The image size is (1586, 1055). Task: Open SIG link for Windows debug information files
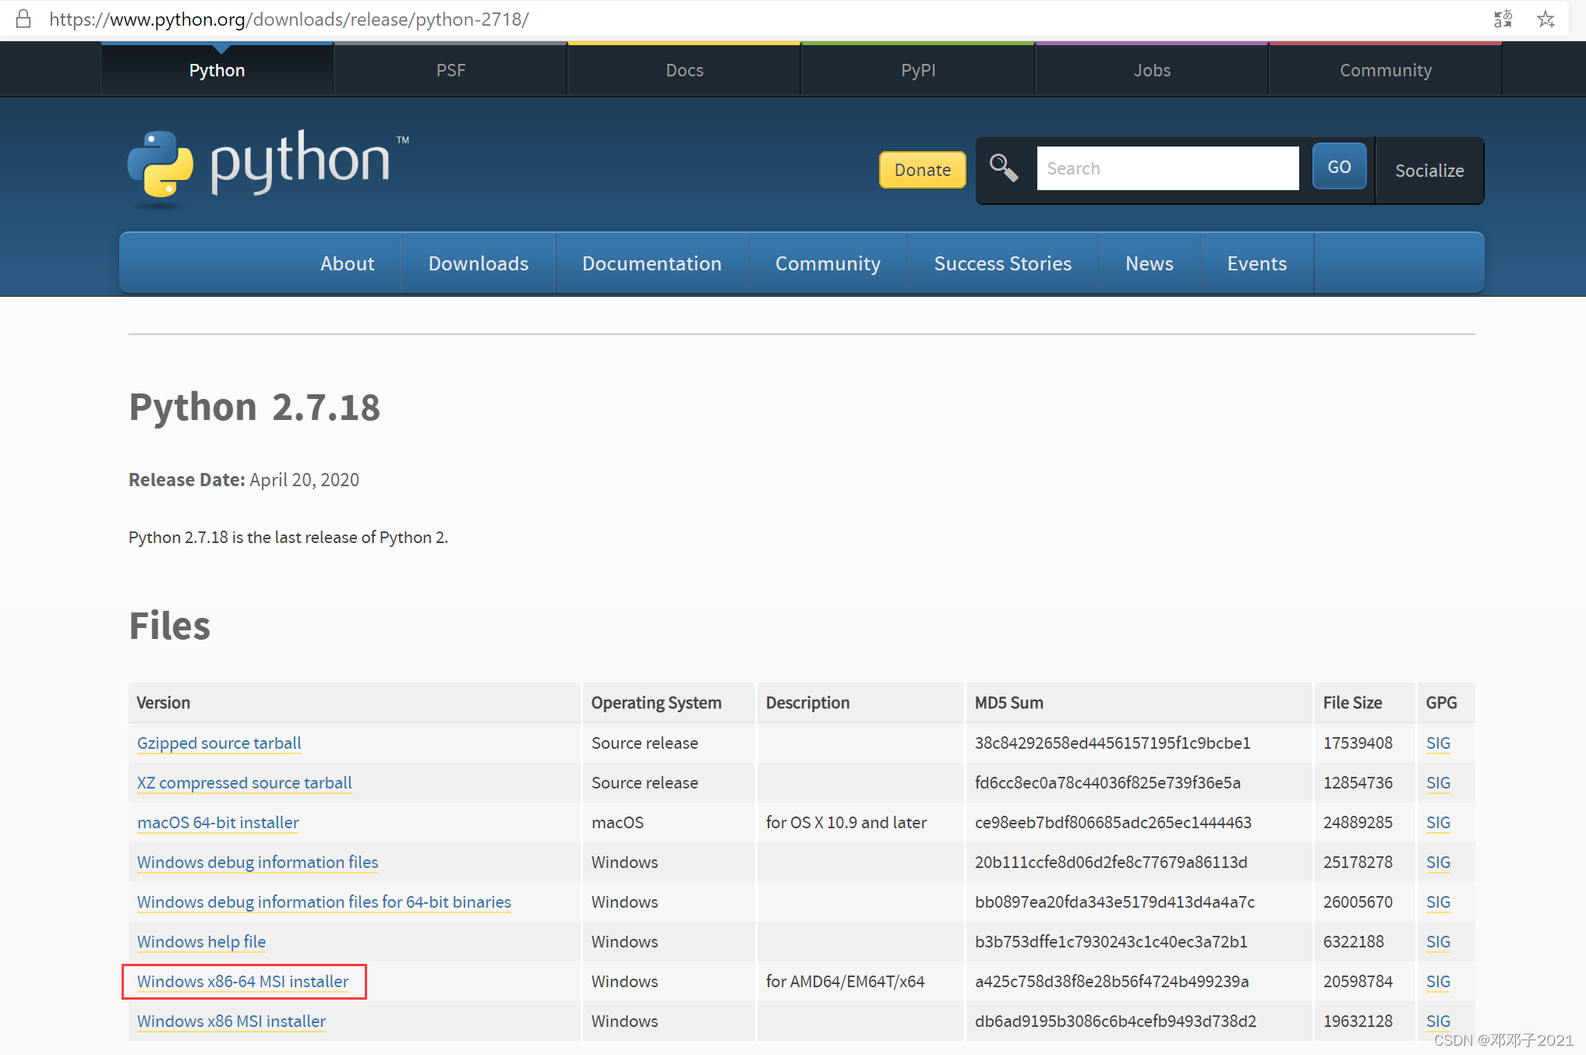click(1438, 863)
